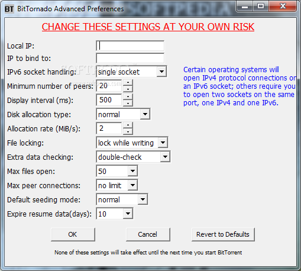Screen dimensions: 301x271
Task: Click the 'Local IP:' label
Action: [21, 46]
